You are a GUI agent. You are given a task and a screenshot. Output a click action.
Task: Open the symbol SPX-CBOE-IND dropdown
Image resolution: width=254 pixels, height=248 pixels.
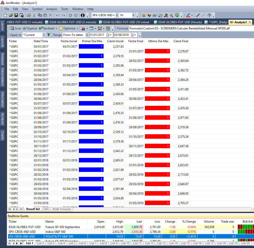117,15
